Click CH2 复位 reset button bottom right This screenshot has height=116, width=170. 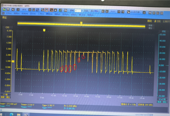(165, 102)
